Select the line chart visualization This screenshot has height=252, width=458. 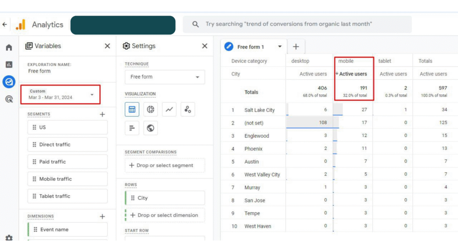[169, 109]
